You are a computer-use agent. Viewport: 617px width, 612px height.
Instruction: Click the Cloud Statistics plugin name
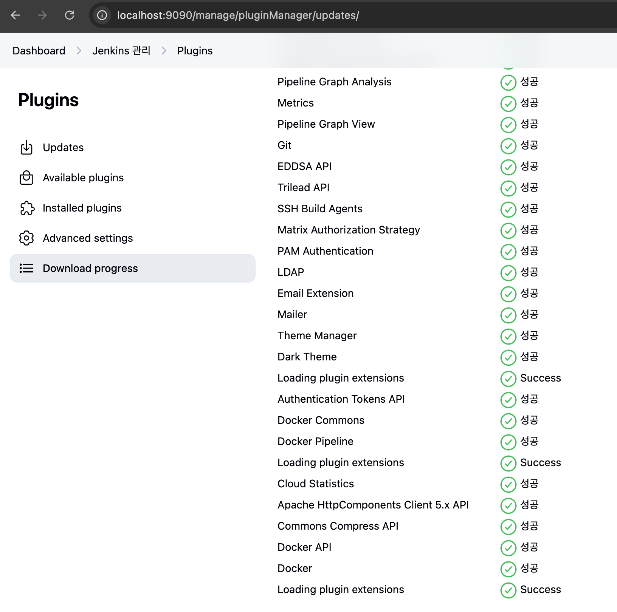pyautogui.click(x=316, y=484)
